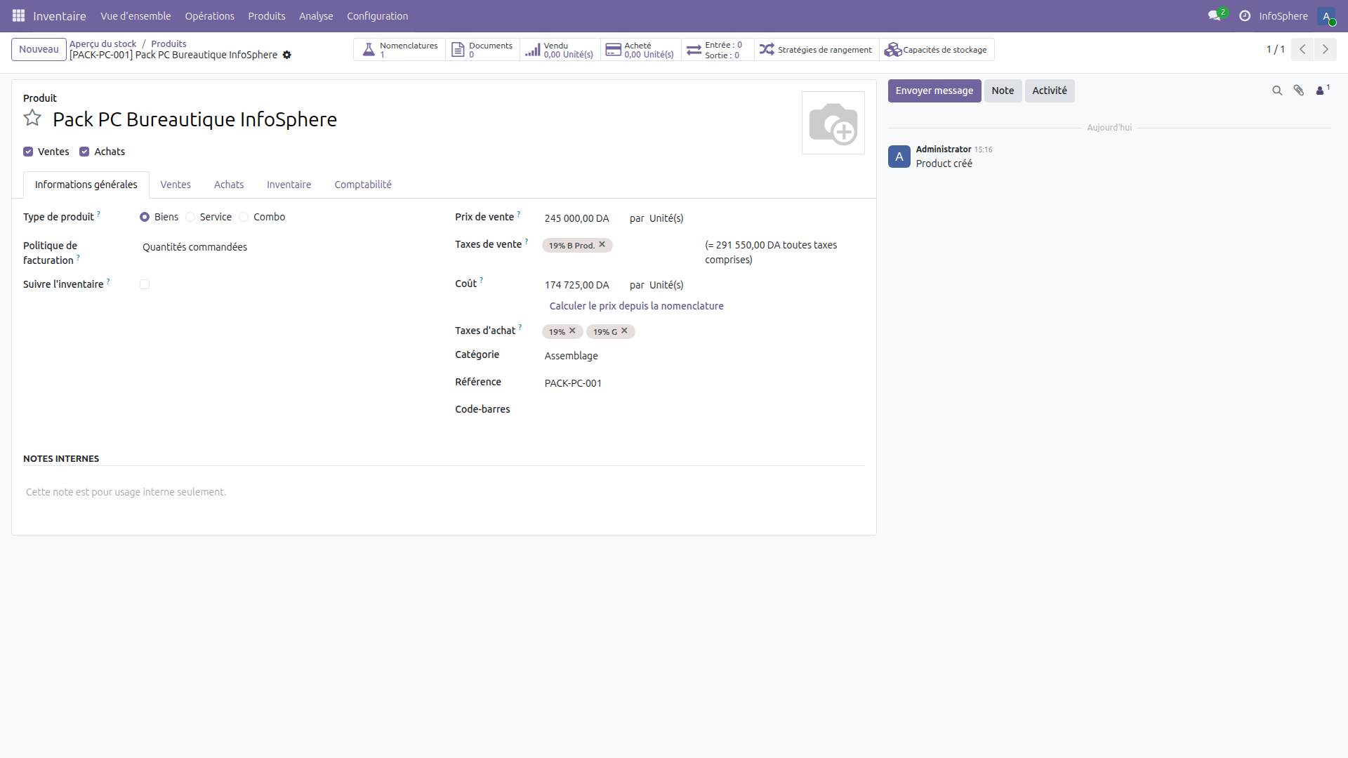Image resolution: width=1348 pixels, height=758 pixels.
Task: Uncheck the Achats checkbox
Action: (84, 152)
